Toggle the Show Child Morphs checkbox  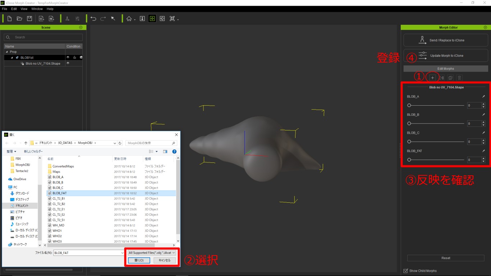(x=406, y=271)
